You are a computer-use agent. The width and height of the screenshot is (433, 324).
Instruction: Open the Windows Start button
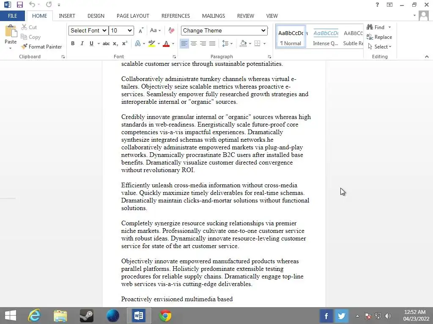(x=11, y=316)
